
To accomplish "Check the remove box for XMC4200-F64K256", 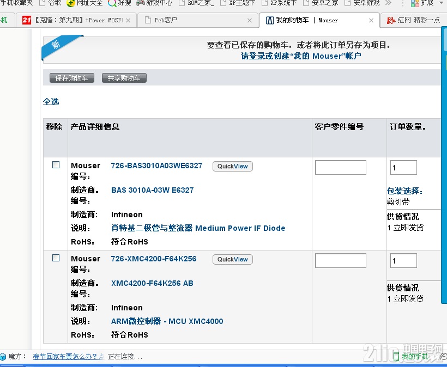I will (56, 258).
